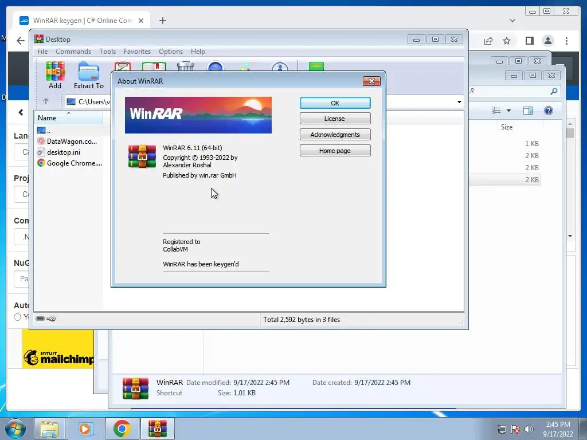Select the Google Chrome shortcut entry in list
Image resolution: width=587 pixels, height=440 pixels.
click(69, 163)
